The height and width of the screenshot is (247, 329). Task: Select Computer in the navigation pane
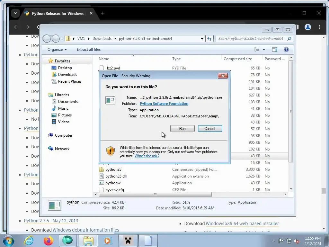pyautogui.click(x=63, y=135)
